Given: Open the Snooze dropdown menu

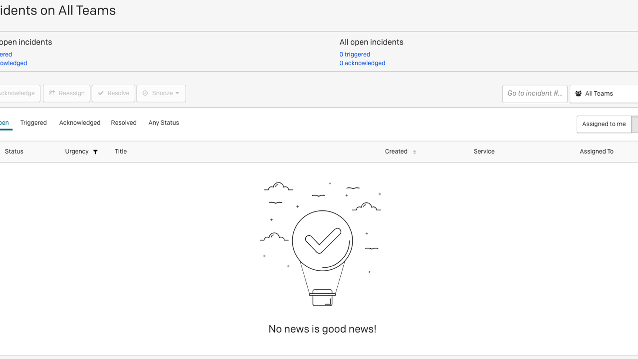Looking at the screenshot, I should coord(161,93).
